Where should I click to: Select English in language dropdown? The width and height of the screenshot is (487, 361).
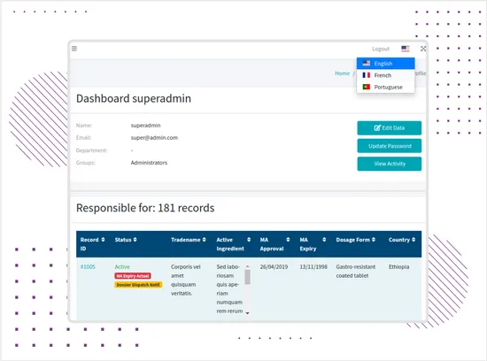(x=385, y=64)
